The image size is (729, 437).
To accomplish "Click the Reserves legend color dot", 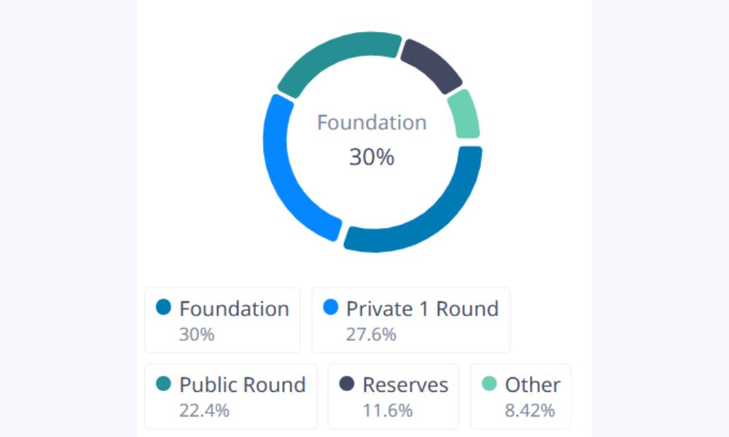I will tap(347, 384).
